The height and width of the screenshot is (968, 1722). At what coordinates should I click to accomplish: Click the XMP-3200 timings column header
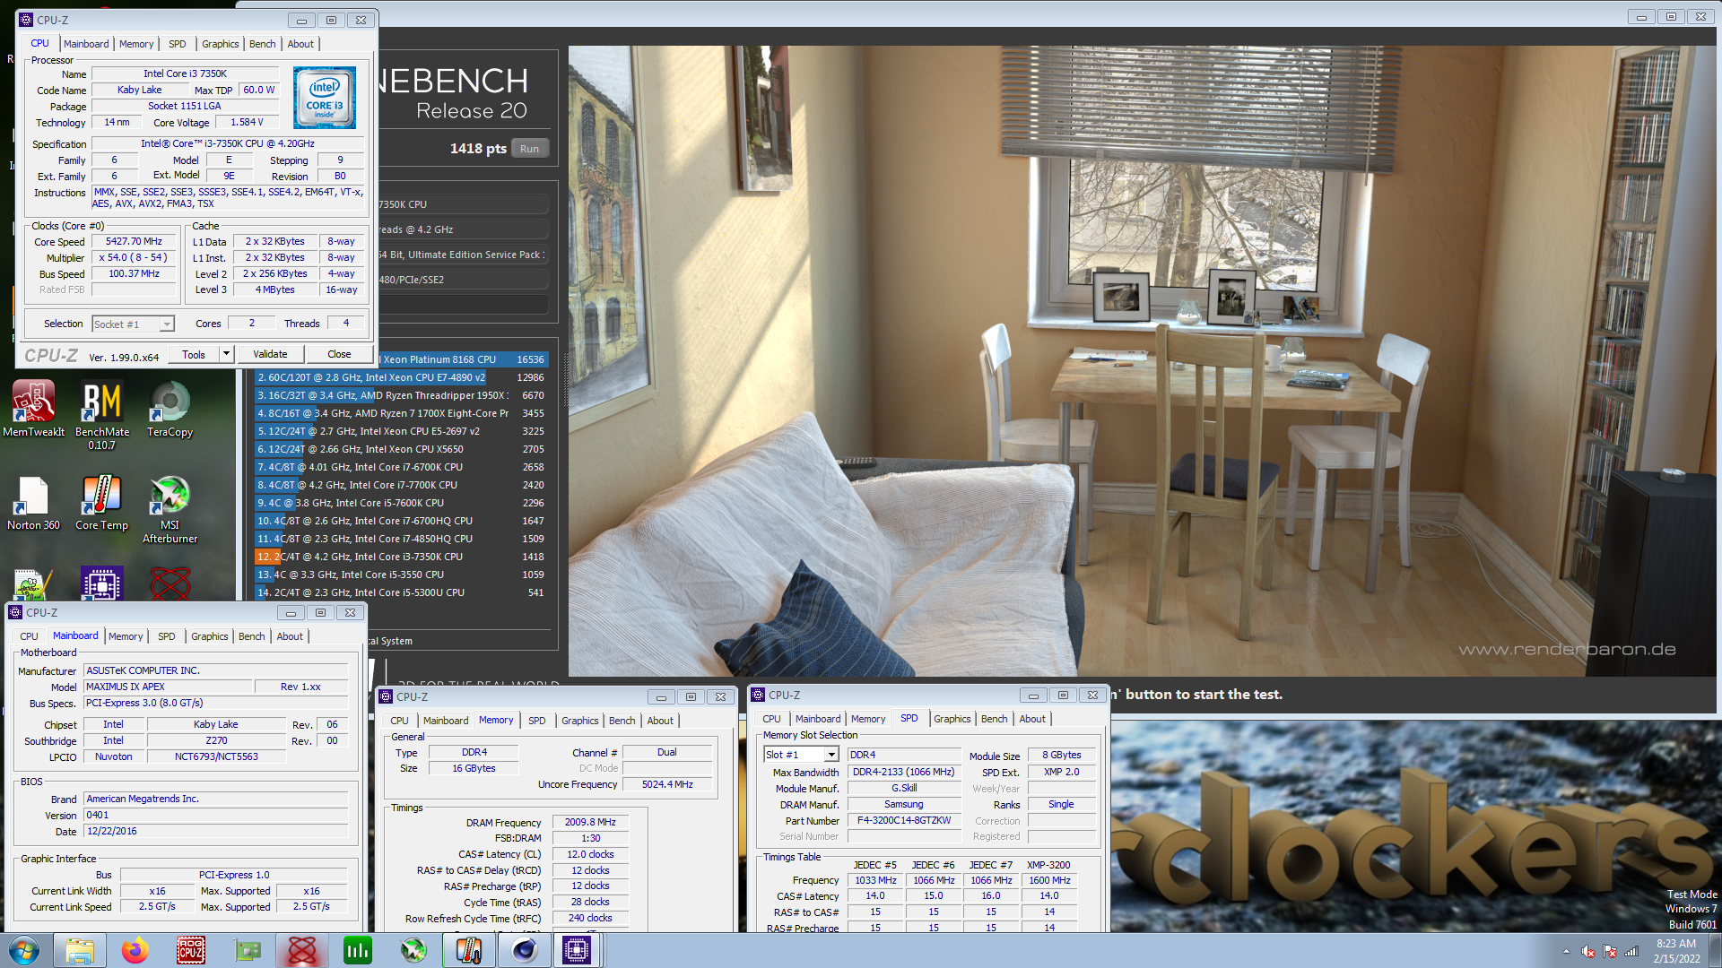click(1048, 865)
